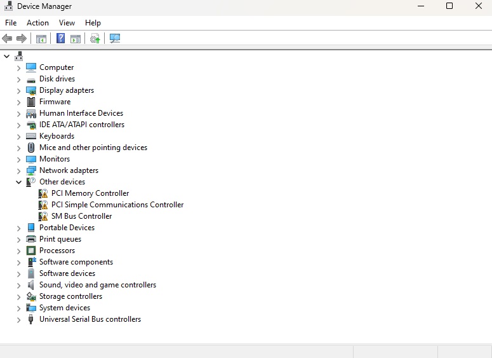
Task: Select the PCI Memory Controller warning icon
Action: [43, 193]
